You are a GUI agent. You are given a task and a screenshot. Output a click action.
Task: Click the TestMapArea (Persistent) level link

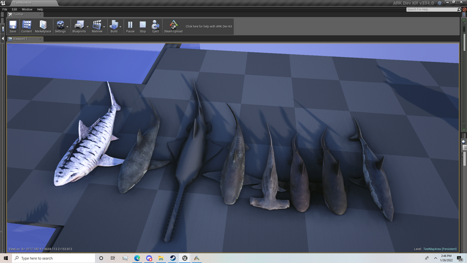coord(440,249)
